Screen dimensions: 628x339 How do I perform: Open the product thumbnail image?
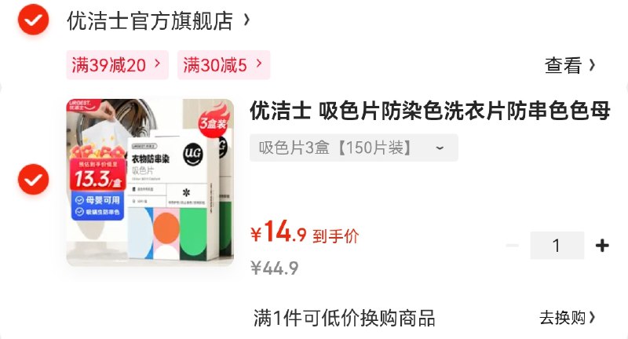pos(150,183)
